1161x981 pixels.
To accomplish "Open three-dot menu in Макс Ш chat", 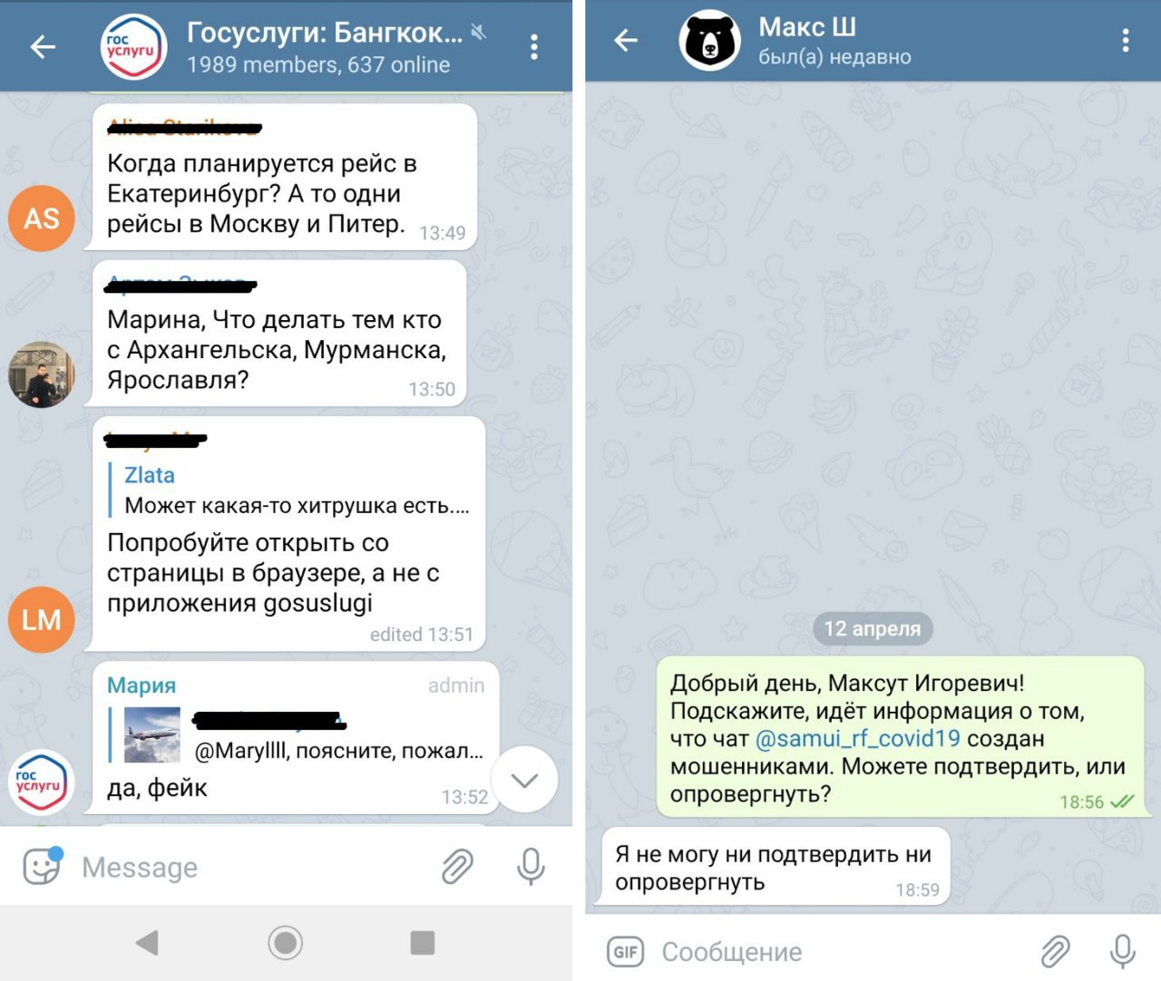I will pos(1125,40).
